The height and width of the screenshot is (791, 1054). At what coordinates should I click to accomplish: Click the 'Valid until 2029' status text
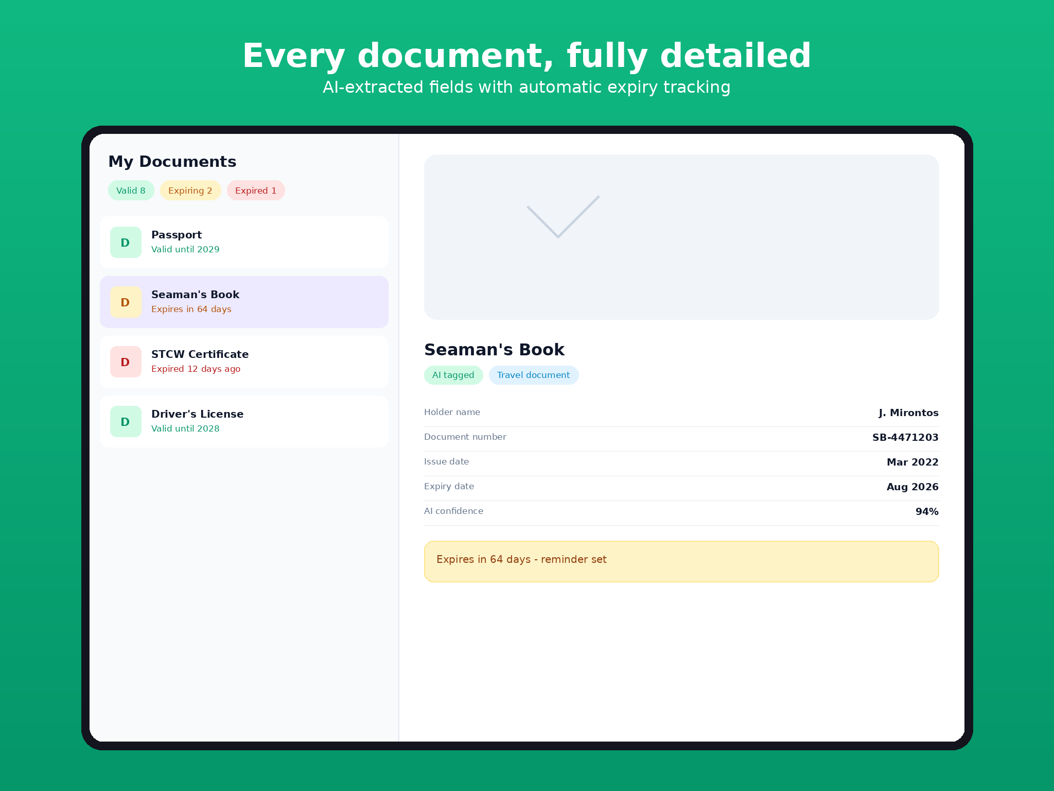tap(185, 249)
